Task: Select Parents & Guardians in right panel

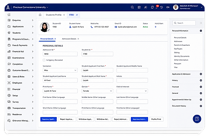Action: pos(182,45)
